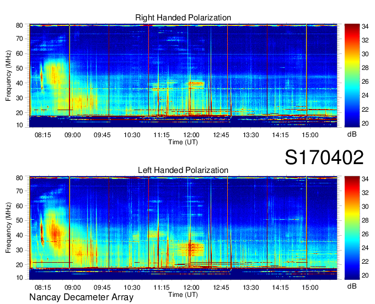This screenshot has width=375, height=304.
Task: Click the color scale bar beside the Right Handed plot
Action: [352, 75]
